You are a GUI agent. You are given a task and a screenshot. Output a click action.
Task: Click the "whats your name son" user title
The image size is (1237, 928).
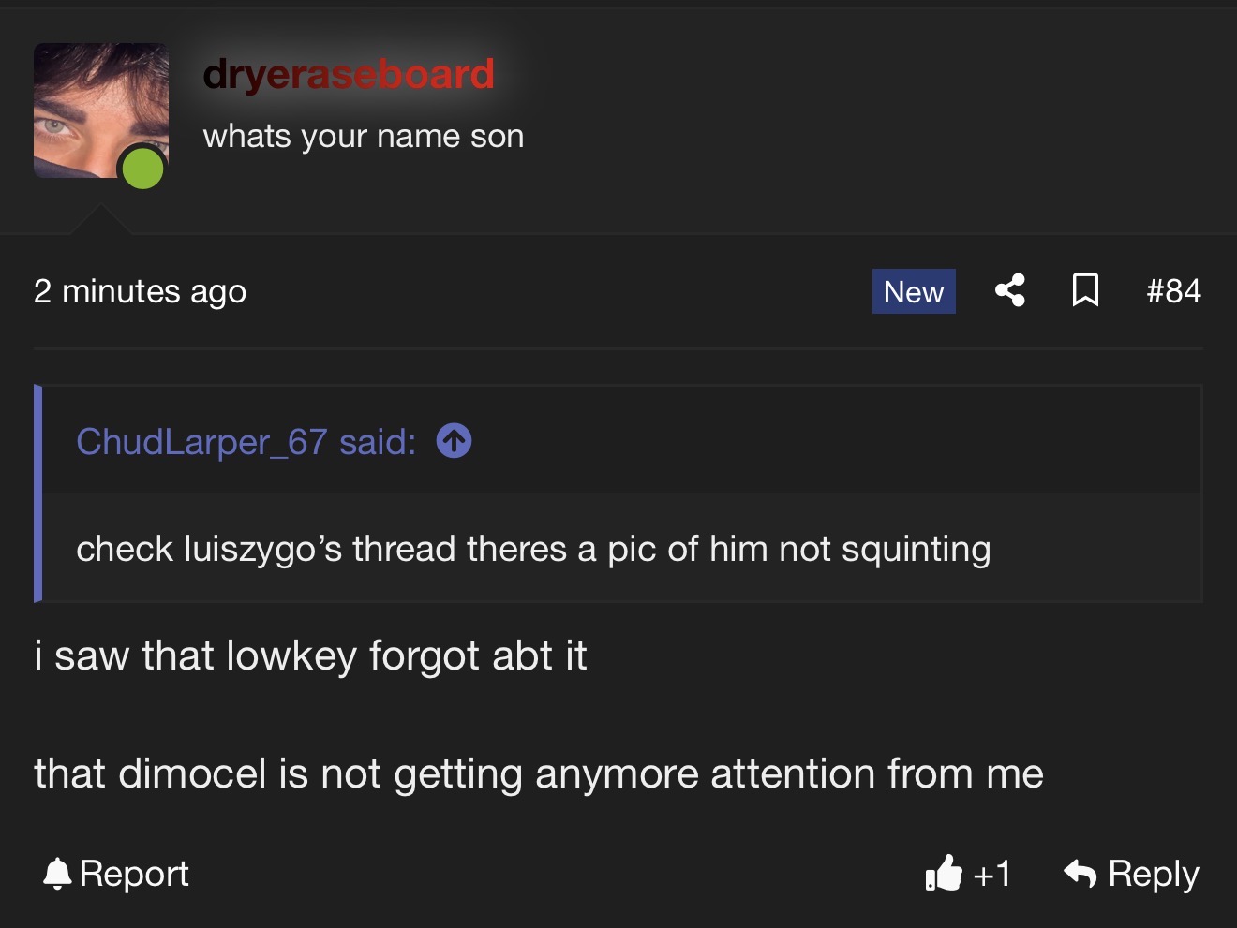[x=364, y=137]
